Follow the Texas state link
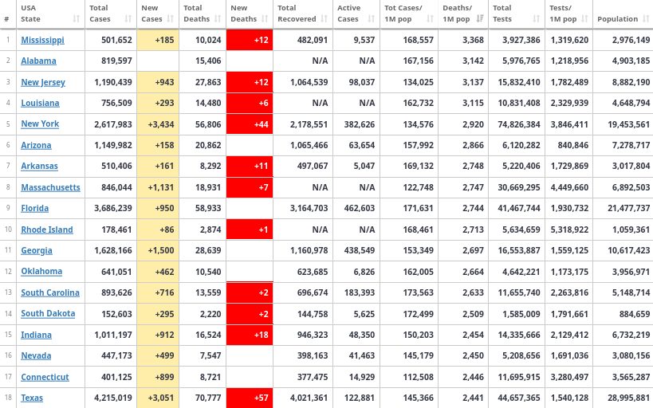Viewport: 653px width, 408px height. [32, 398]
